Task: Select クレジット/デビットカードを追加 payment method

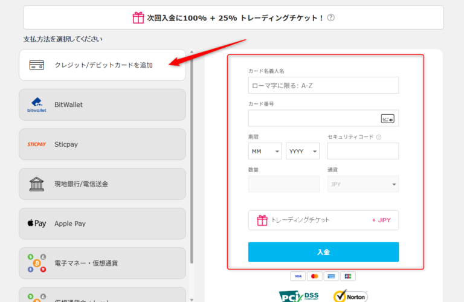Action: pyautogui.click(x=102, y=65)
